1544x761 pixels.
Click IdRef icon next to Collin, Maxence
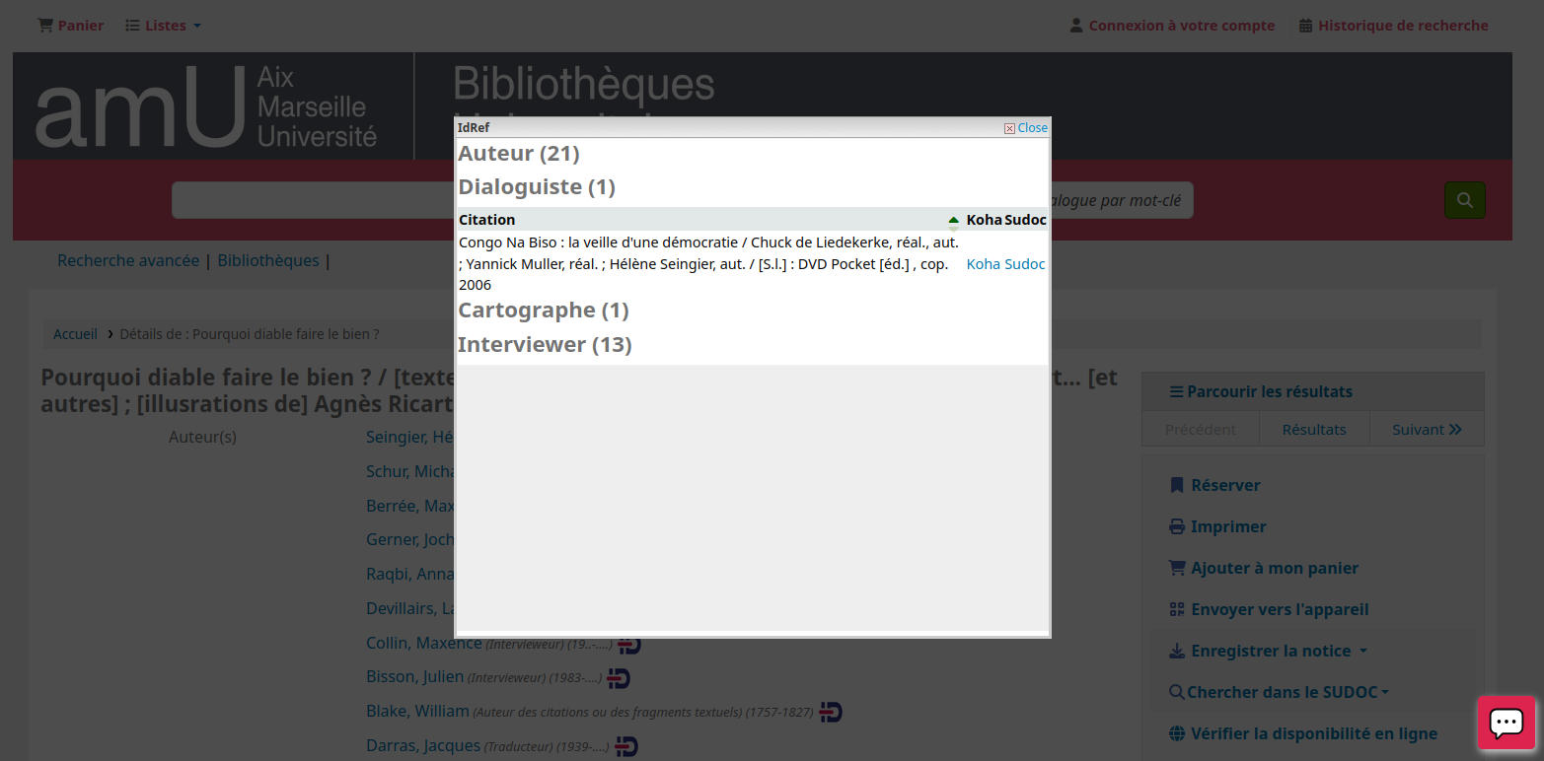point(629,645)
